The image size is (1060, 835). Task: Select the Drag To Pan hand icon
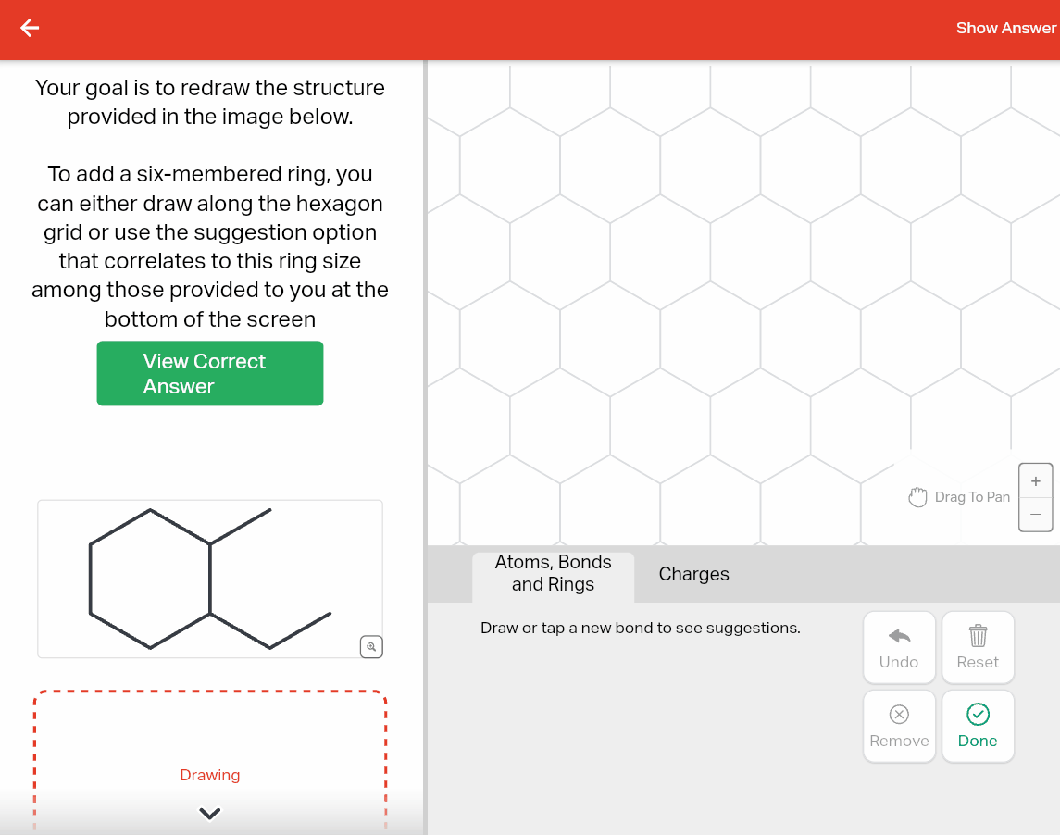[x=917, y=497]
